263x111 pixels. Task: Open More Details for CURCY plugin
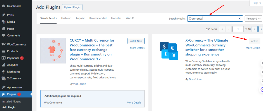[137, 48]
